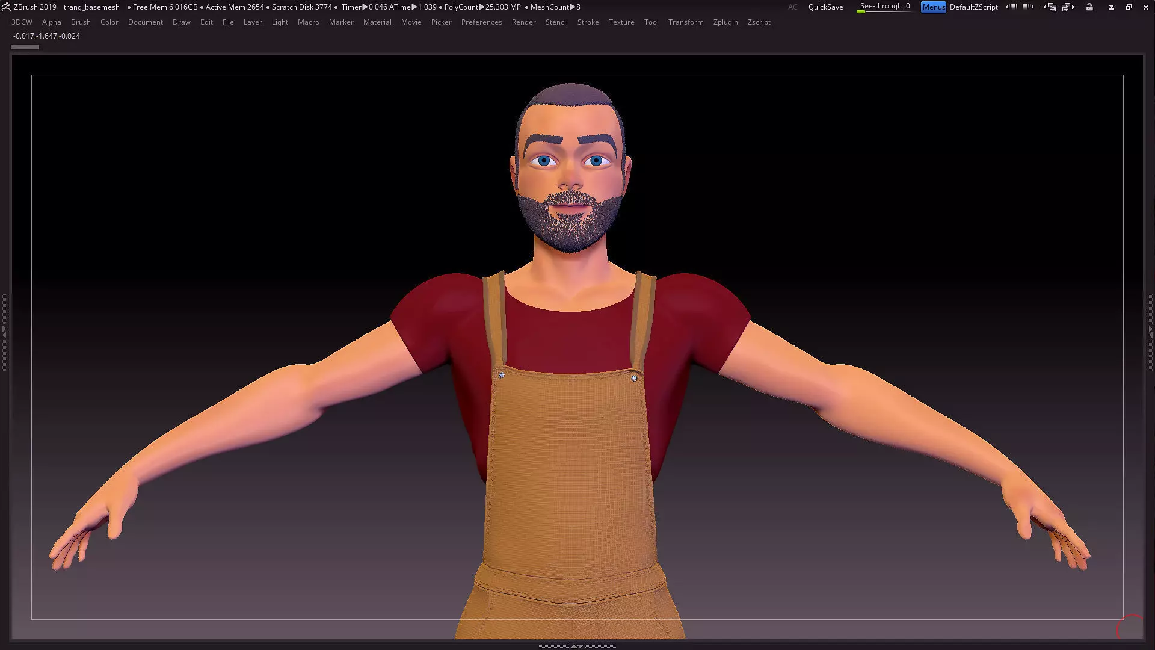Viewport: 1155px width, 650px height.
Task: Click the restore window icon
Action: click(x=1129, y=7)
